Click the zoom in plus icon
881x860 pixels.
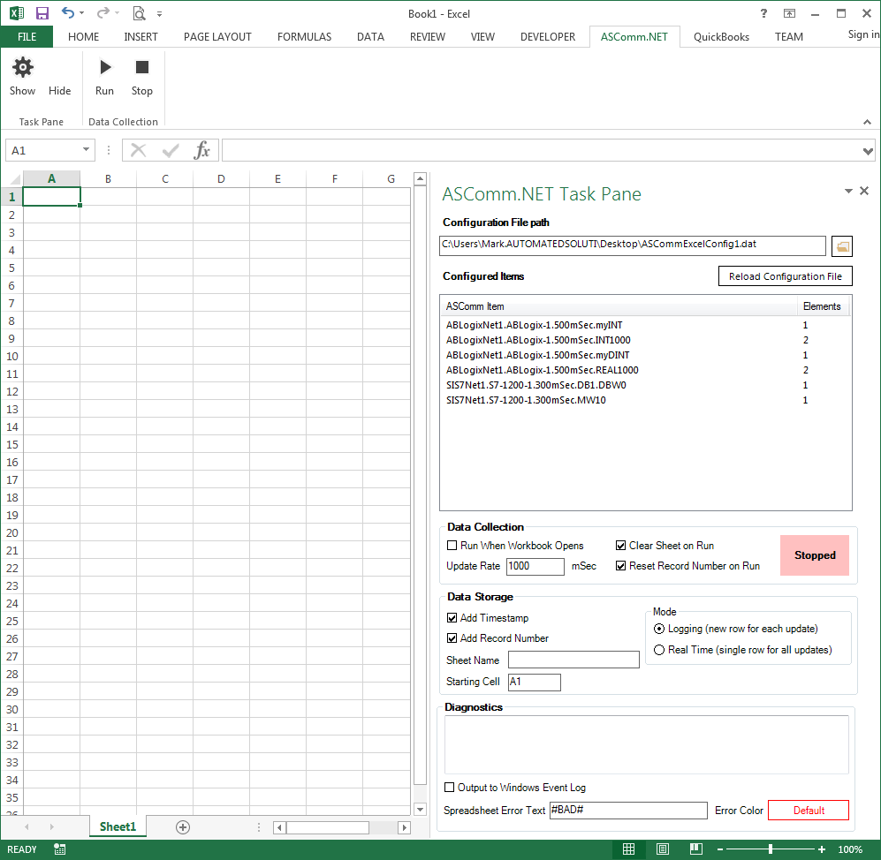tap(822, 849)
